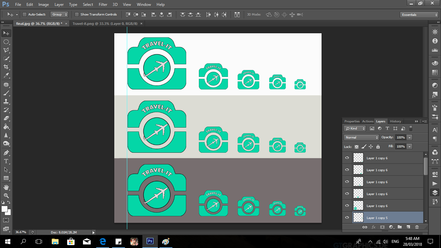Select the Crop tool
The width and height of the screenshot is (441, 248).
coord(6,67)
